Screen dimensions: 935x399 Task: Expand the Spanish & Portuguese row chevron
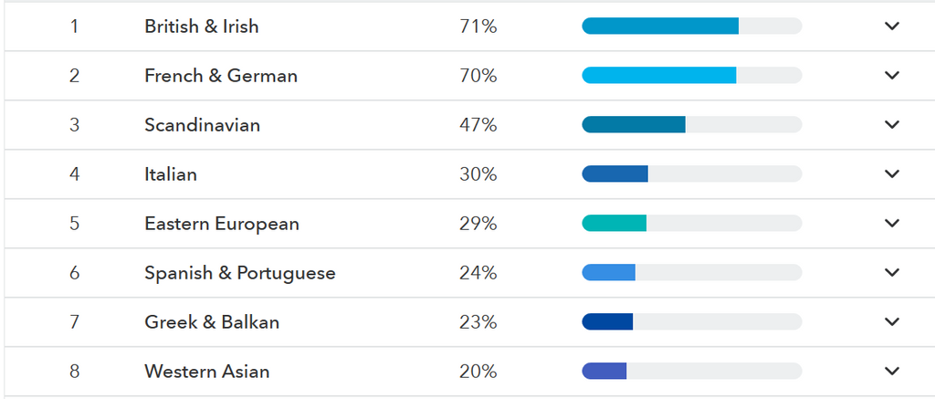point(892,273)
